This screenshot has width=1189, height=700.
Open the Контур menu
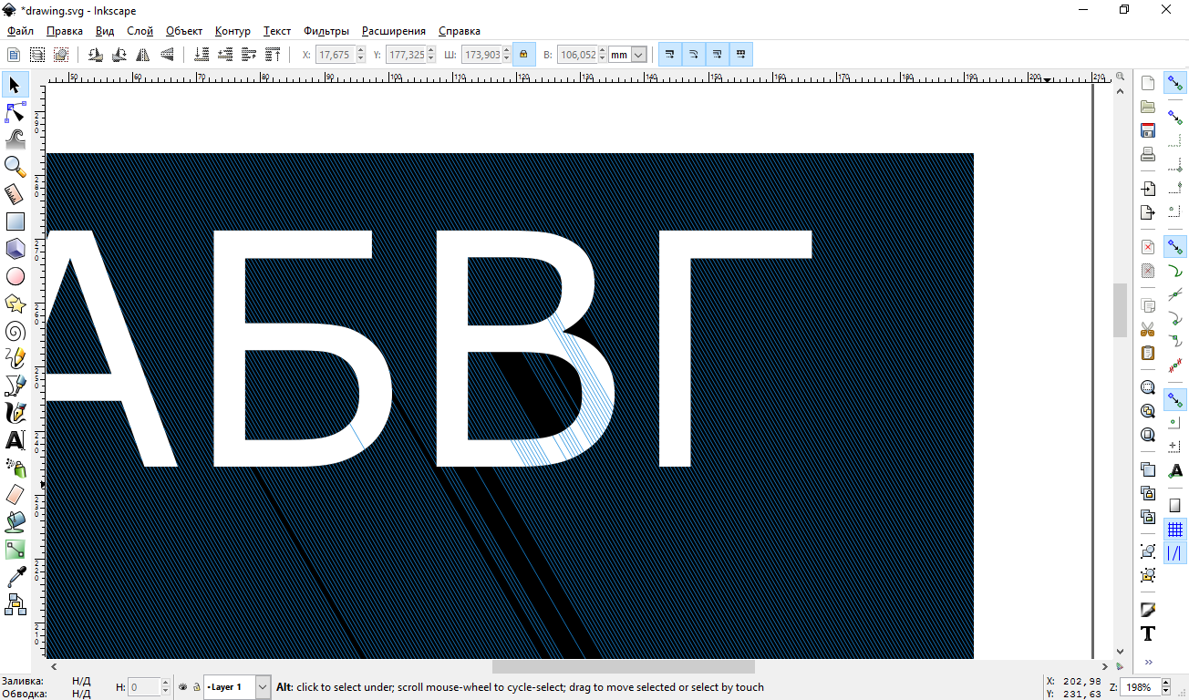click(233, 31)
